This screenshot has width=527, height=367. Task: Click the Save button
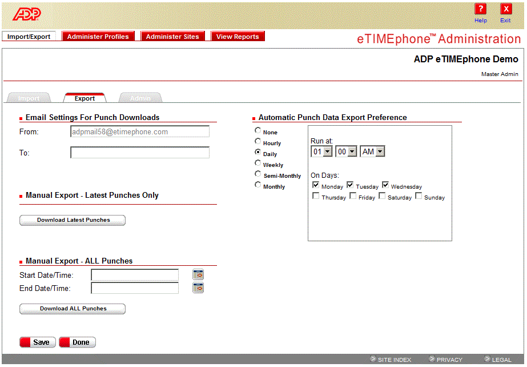38,342
